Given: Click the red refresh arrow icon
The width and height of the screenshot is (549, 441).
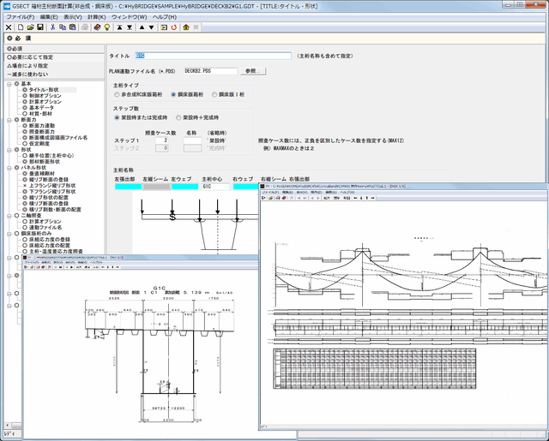Looking at the screenshot, I should pos(173,27).
